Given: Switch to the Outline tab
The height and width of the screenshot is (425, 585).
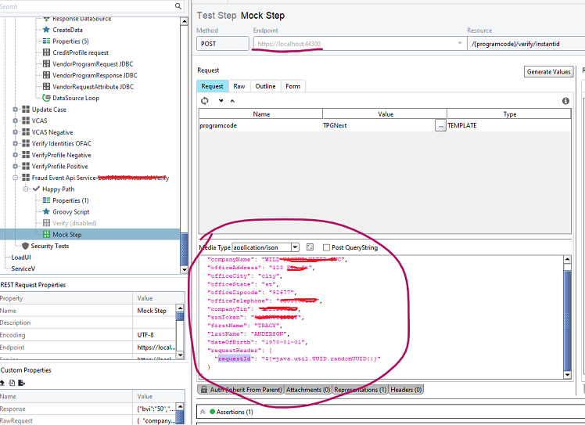Looking at the screenshot, I should click(265, 86).
